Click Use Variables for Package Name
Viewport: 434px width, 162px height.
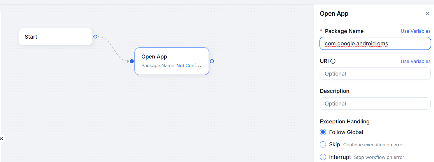tap(416, 31)
